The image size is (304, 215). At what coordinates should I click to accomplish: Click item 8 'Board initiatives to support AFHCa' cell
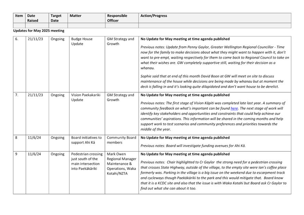click(x=86, y=139)
